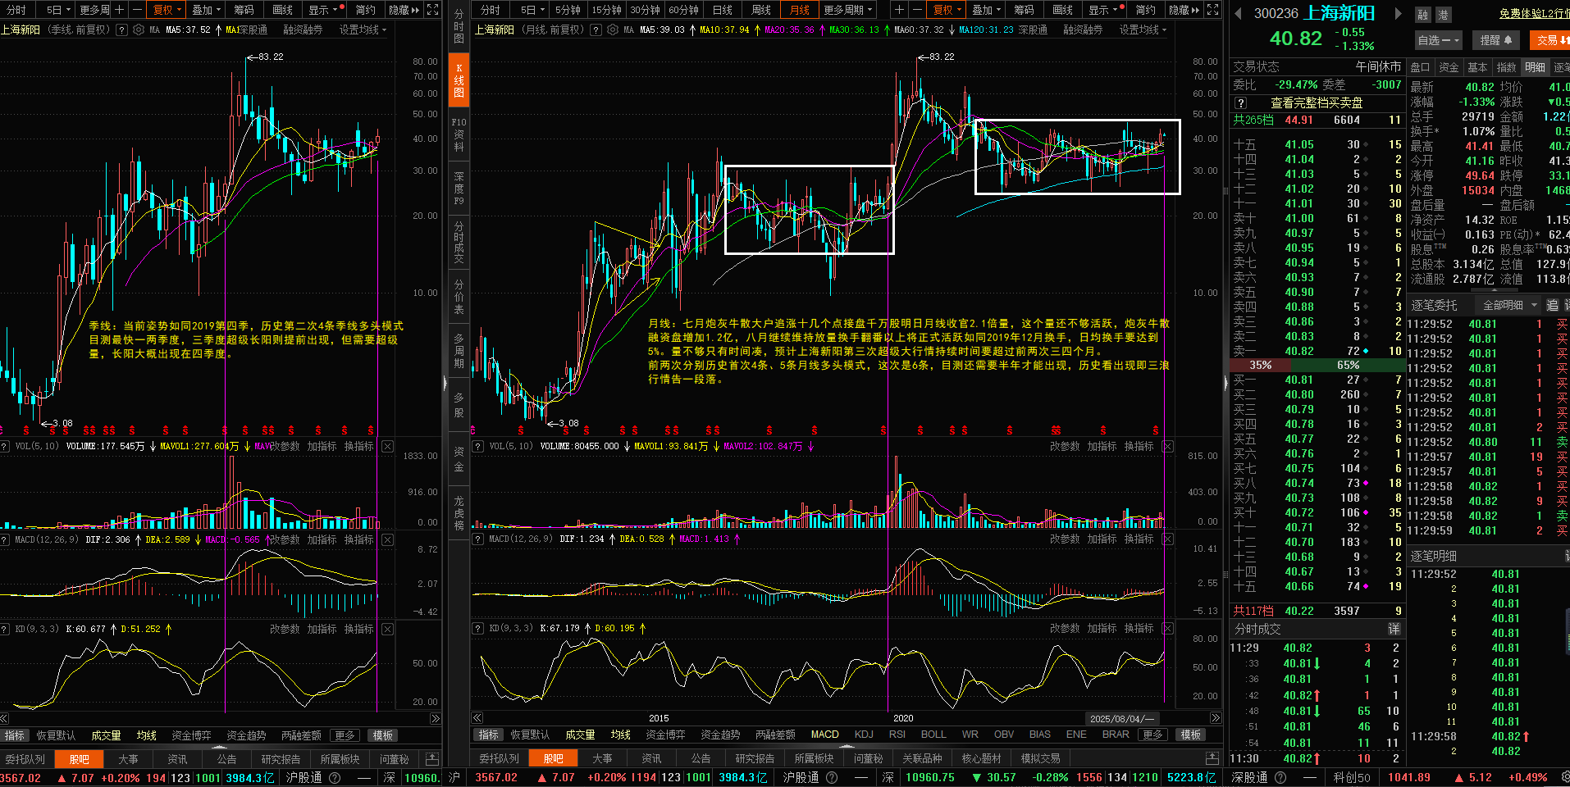
Task: Select F10资料 in vertical sidebar
Action: (459, 134)
